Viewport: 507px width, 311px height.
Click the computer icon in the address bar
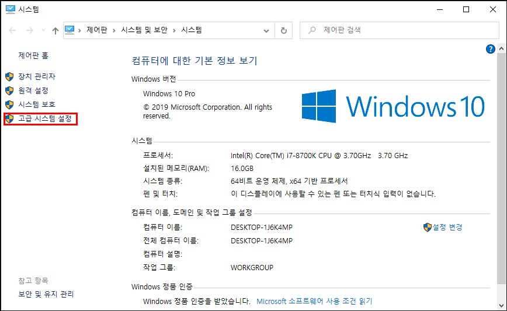[x=70, y=30]
